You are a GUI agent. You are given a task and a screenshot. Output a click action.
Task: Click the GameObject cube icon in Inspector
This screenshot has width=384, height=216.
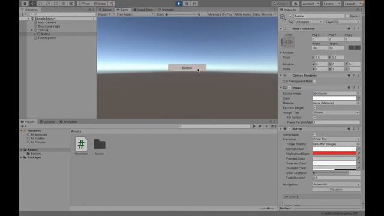(x=283, y=17)
